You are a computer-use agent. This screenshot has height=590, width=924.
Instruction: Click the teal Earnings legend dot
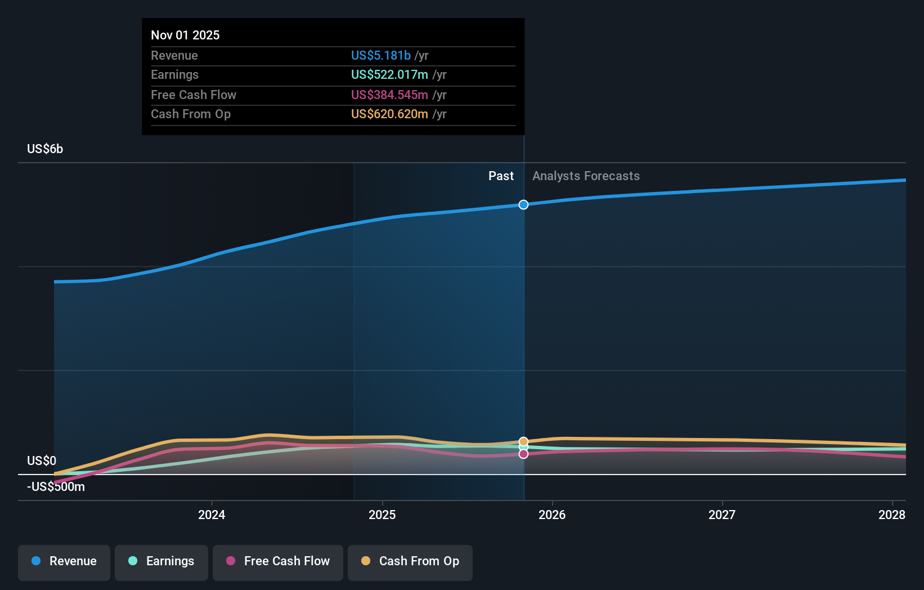tap(132, 561)
